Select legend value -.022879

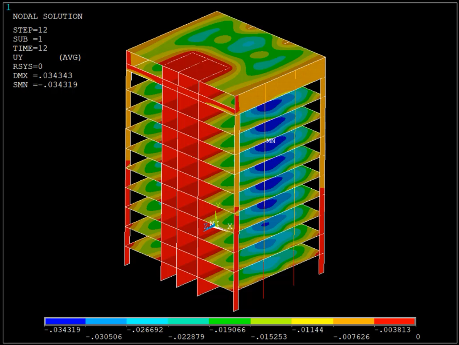pyautogui.click(x=186, y=337)
